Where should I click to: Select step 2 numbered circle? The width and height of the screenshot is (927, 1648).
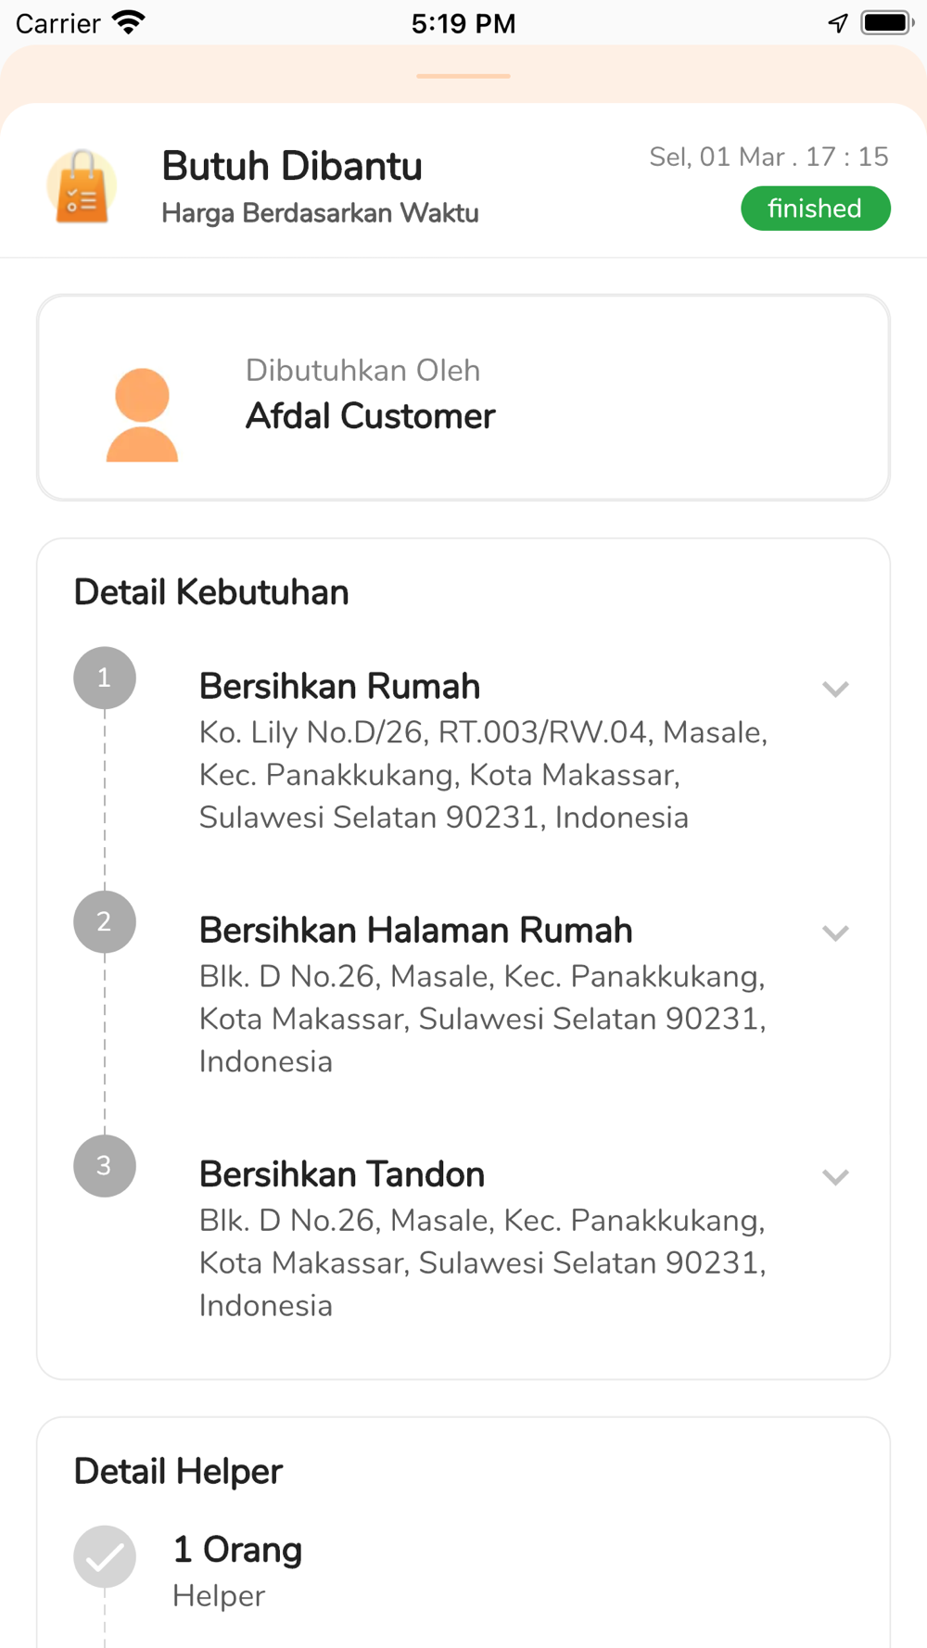tap(105, 921)
